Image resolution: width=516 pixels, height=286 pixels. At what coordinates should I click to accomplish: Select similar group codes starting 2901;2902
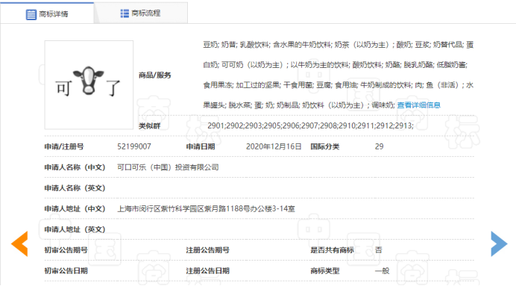click(310, 125)
